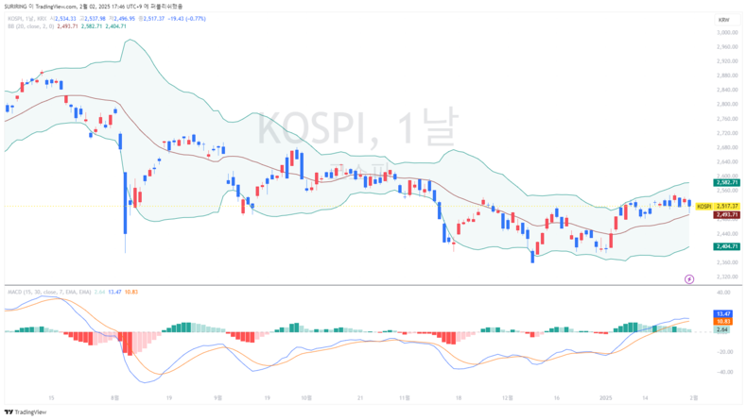Click the 12월 marker on time axis

(508, 398)
